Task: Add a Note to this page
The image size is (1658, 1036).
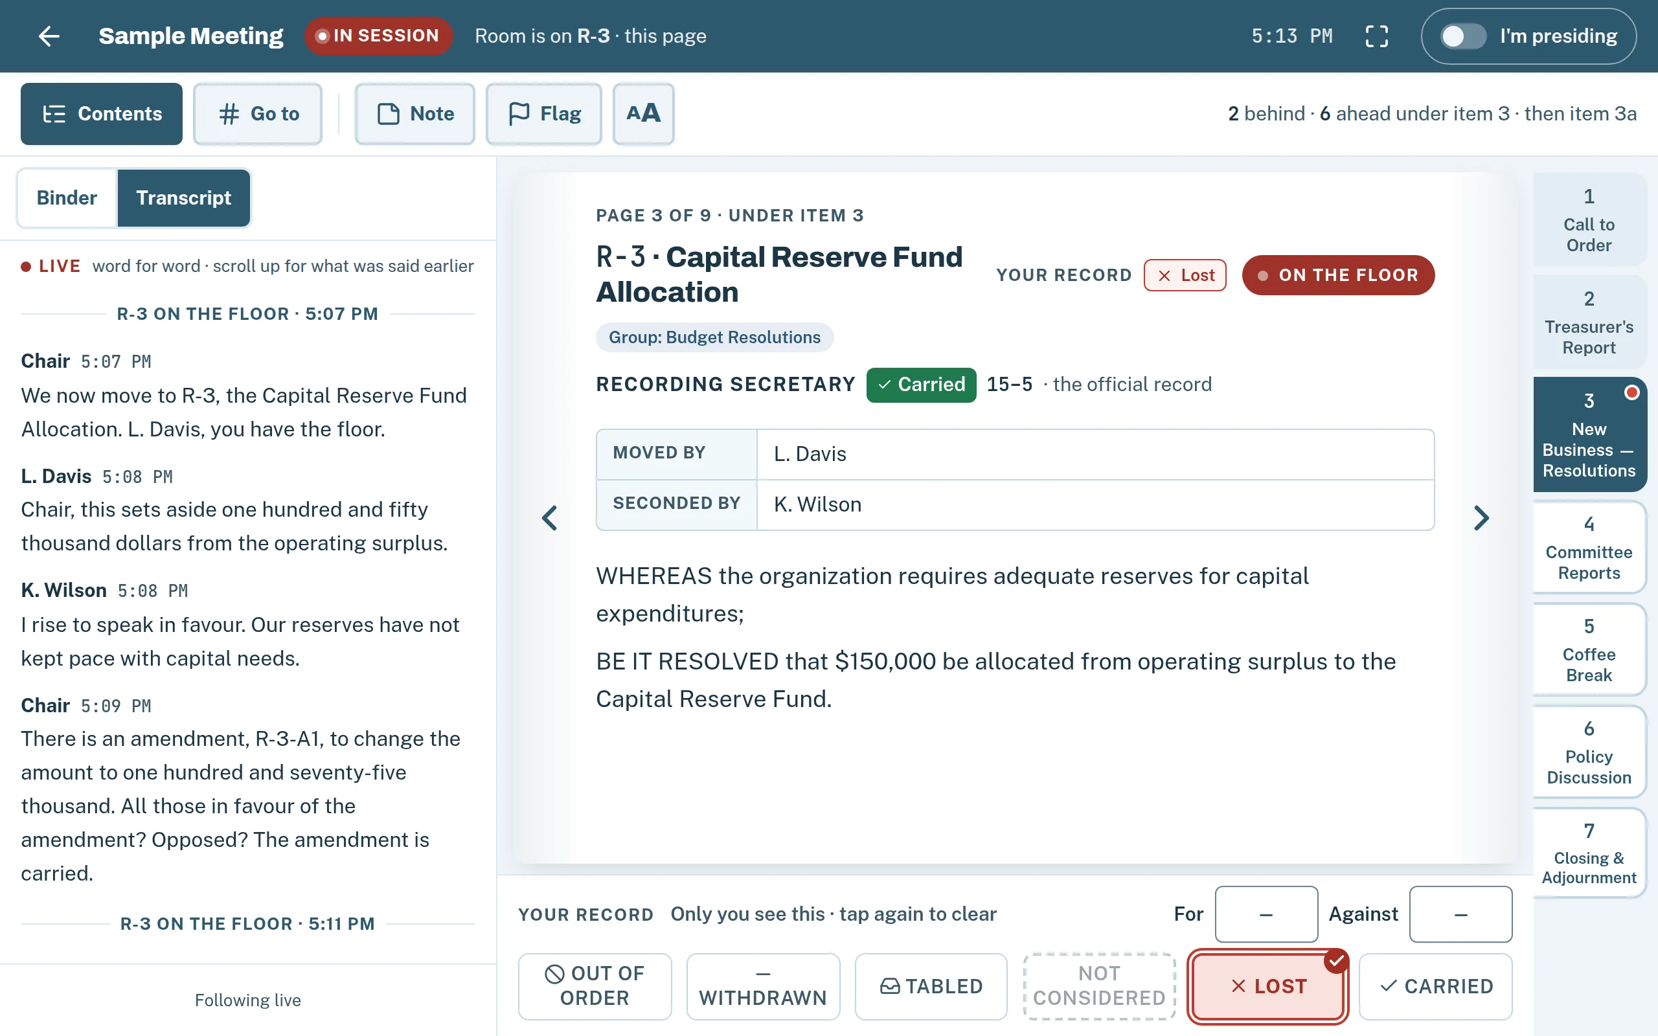Action: click(414, 114)
